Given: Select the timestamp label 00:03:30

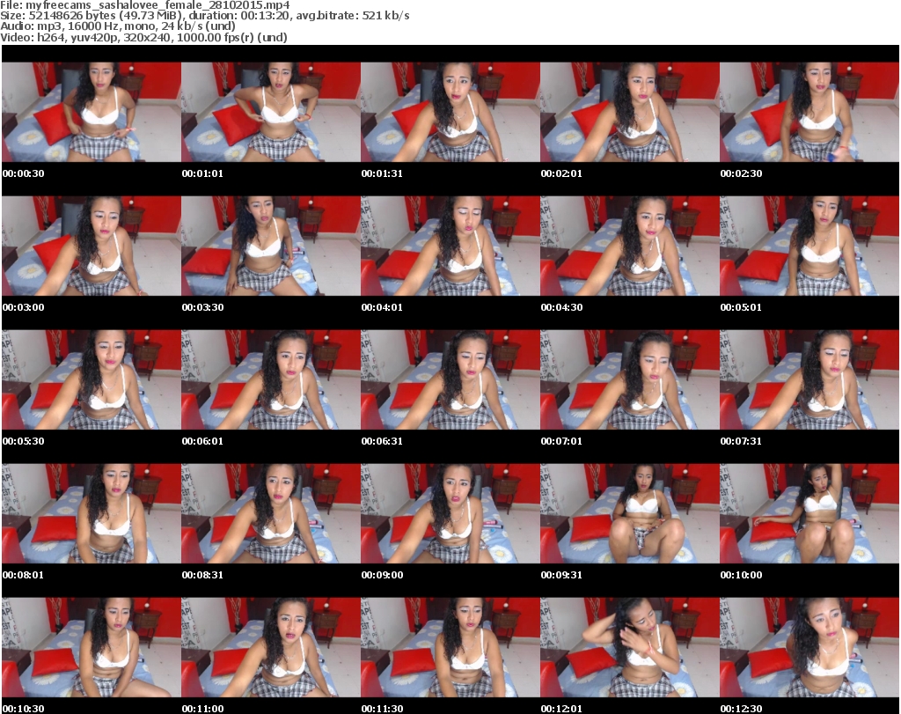Looking at the screenshot, I should point(202,307).
